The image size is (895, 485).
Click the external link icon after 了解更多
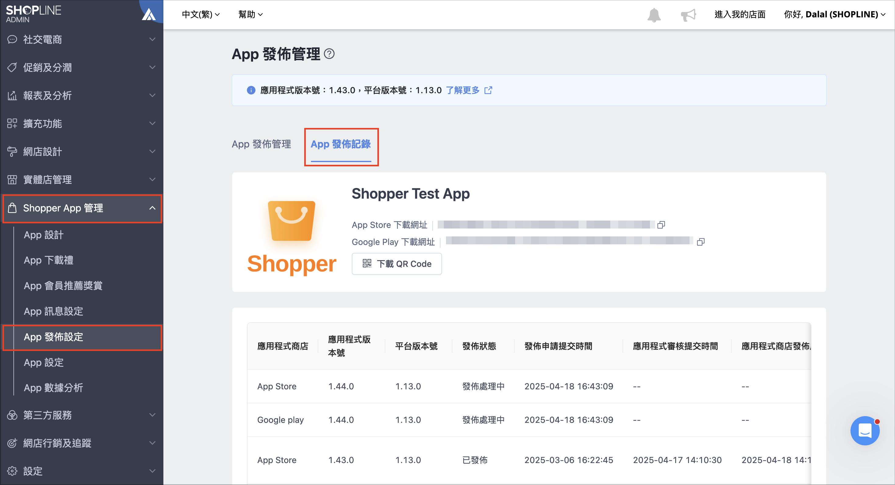(488, 90)
